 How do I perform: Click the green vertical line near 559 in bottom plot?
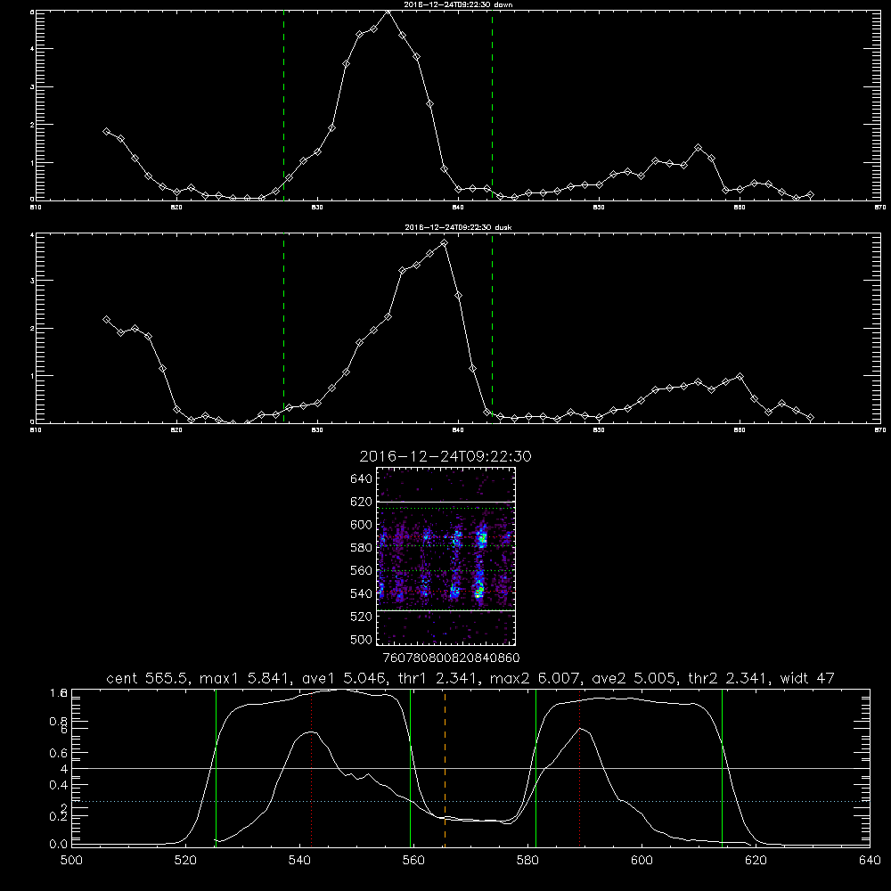pos(410,767)
